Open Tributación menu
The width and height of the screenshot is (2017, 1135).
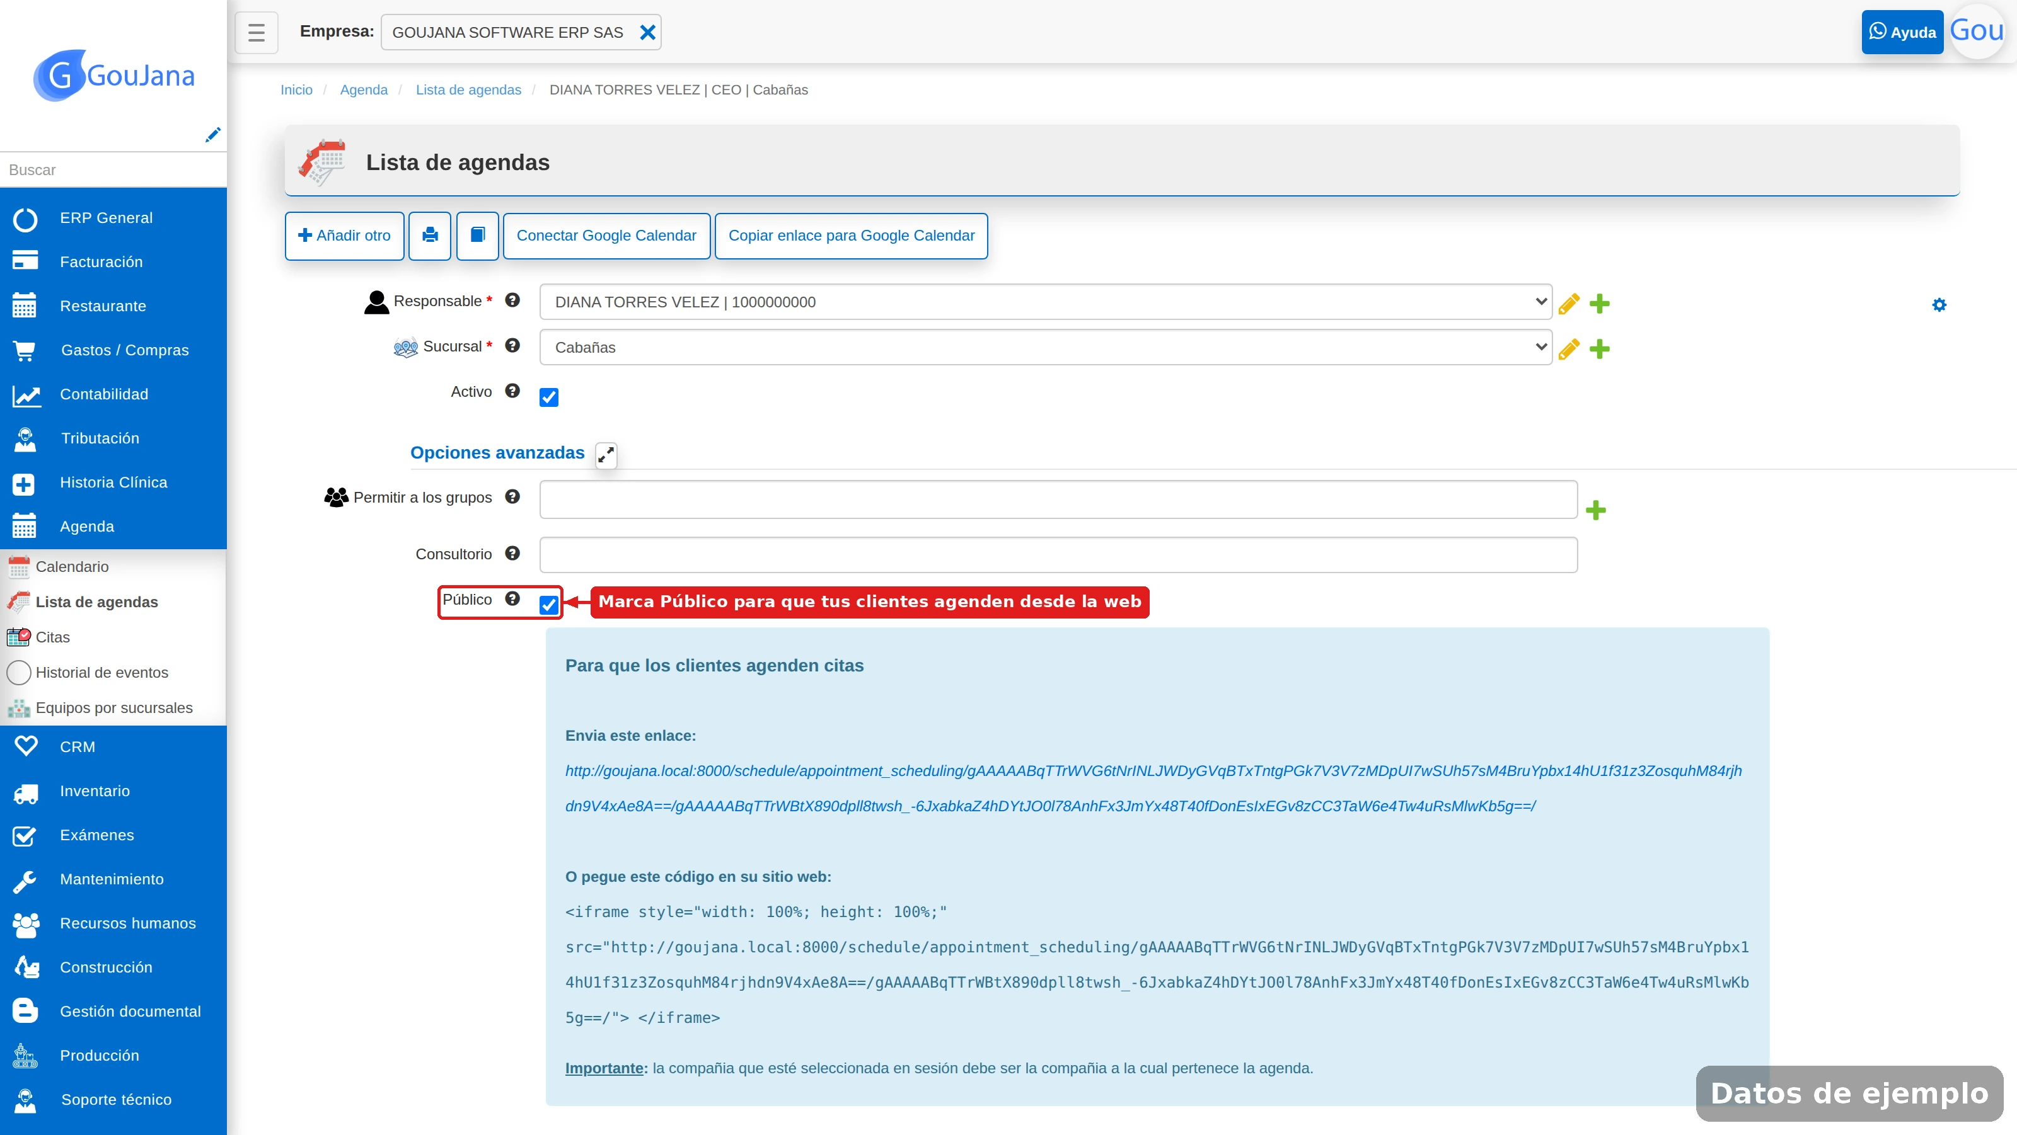click(x=113, y=438)
